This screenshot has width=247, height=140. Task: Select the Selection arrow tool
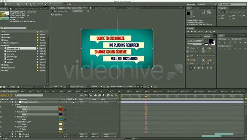pyautogui.click(x=2, y=4)
